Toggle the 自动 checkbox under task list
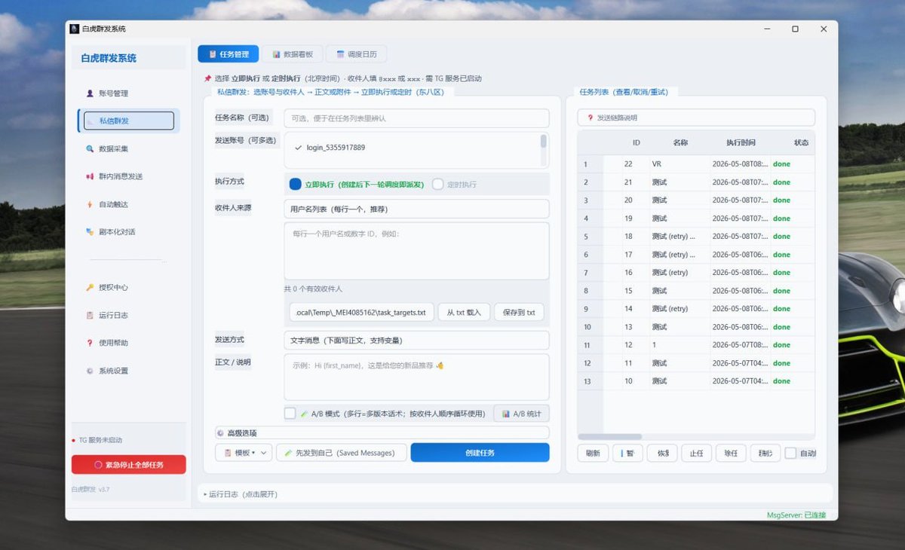 click(x=790, y=454)
